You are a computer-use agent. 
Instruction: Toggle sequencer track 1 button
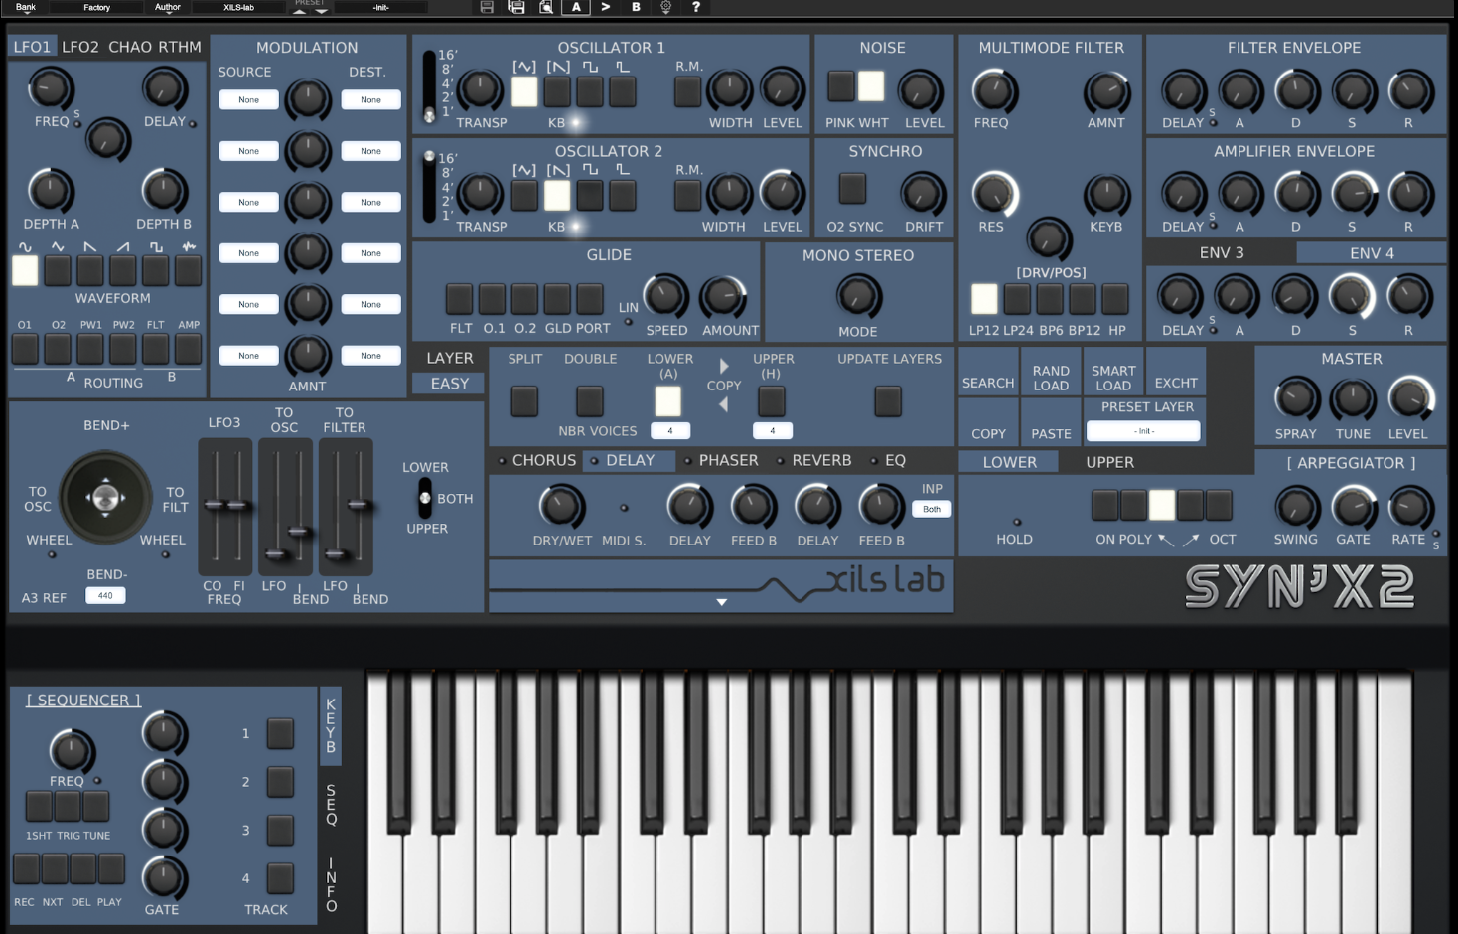[x=280, y=733]
